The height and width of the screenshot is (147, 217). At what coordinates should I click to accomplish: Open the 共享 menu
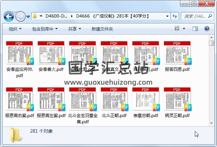click(75, 29)
